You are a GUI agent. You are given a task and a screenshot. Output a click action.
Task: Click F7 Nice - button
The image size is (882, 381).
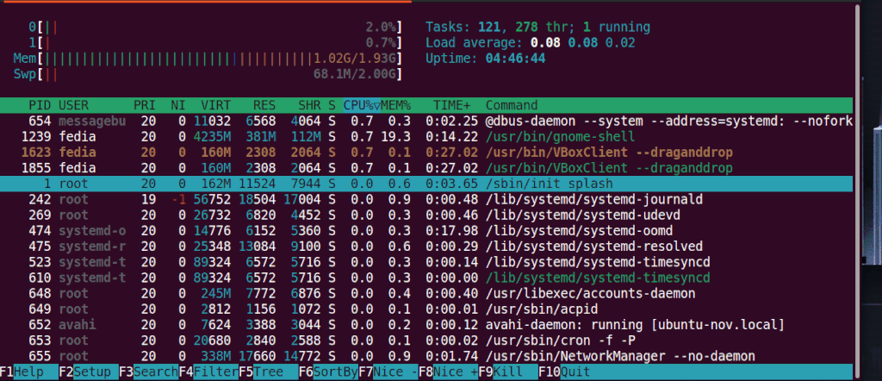(388, 372)
